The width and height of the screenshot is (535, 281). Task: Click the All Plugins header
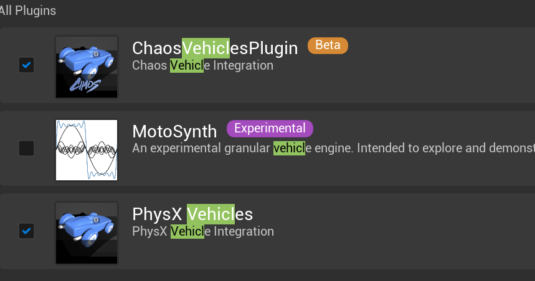coord(27,11)
